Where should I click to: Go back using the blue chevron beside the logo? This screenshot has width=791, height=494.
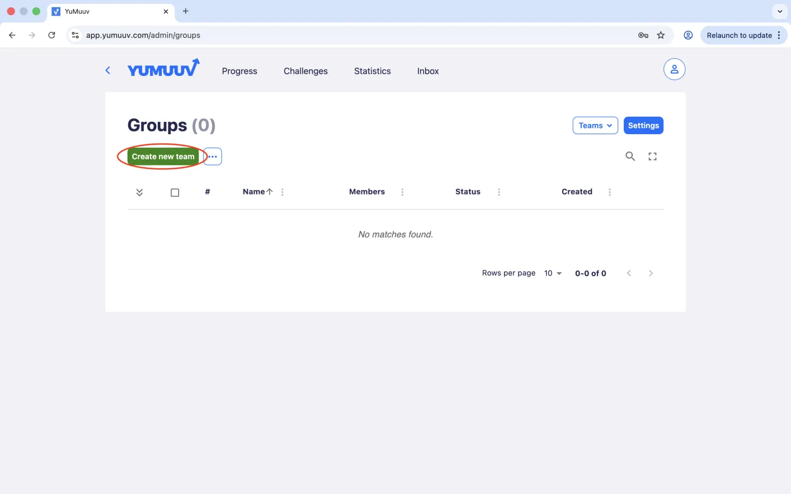click(108, 70)
